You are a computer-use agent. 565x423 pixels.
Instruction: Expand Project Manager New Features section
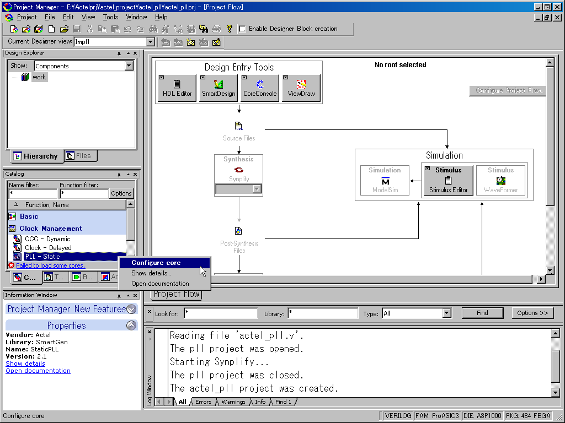[x=131, y=309]
